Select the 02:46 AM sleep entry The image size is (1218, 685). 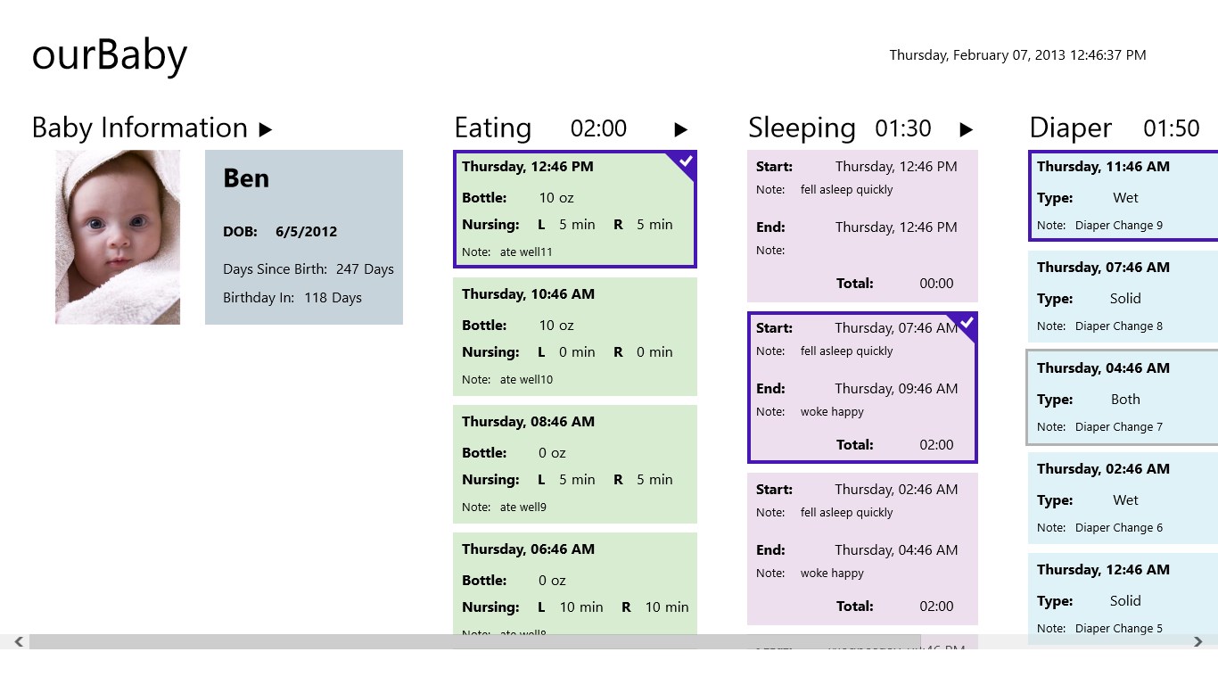pos(862,549)
